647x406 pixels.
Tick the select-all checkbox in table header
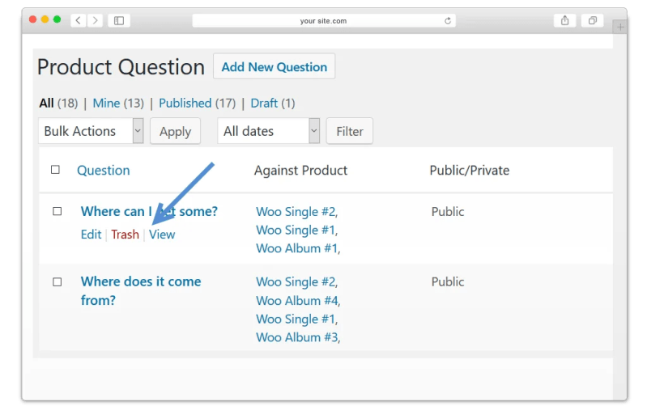tap(55, 170)
